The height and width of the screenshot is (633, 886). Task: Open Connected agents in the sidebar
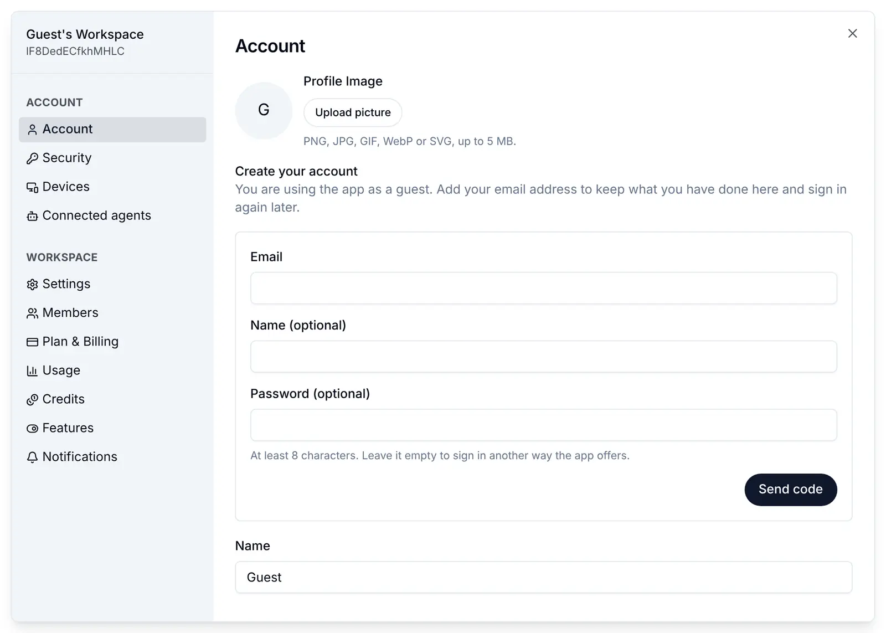tap(112, 215)
